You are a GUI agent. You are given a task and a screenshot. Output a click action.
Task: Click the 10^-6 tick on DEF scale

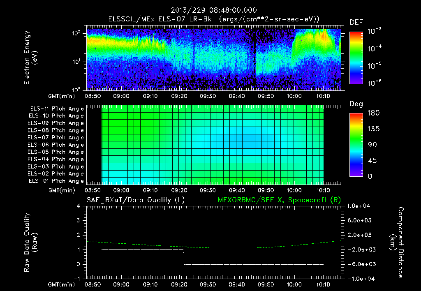tap(375, 83)
